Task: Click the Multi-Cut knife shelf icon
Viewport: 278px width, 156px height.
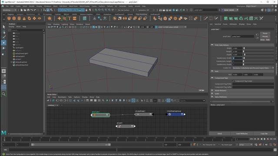Action: tap(205, 18)
